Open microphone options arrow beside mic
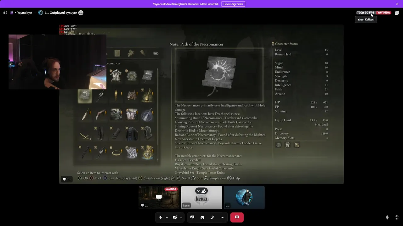 point(167,218)
